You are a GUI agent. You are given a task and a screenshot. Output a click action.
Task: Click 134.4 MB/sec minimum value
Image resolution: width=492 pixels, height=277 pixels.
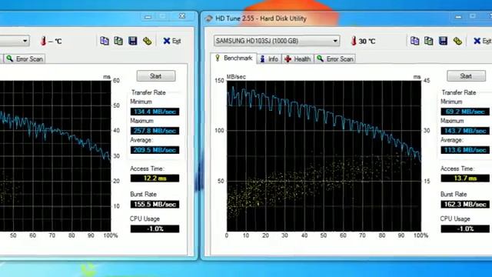click(155, 112)
